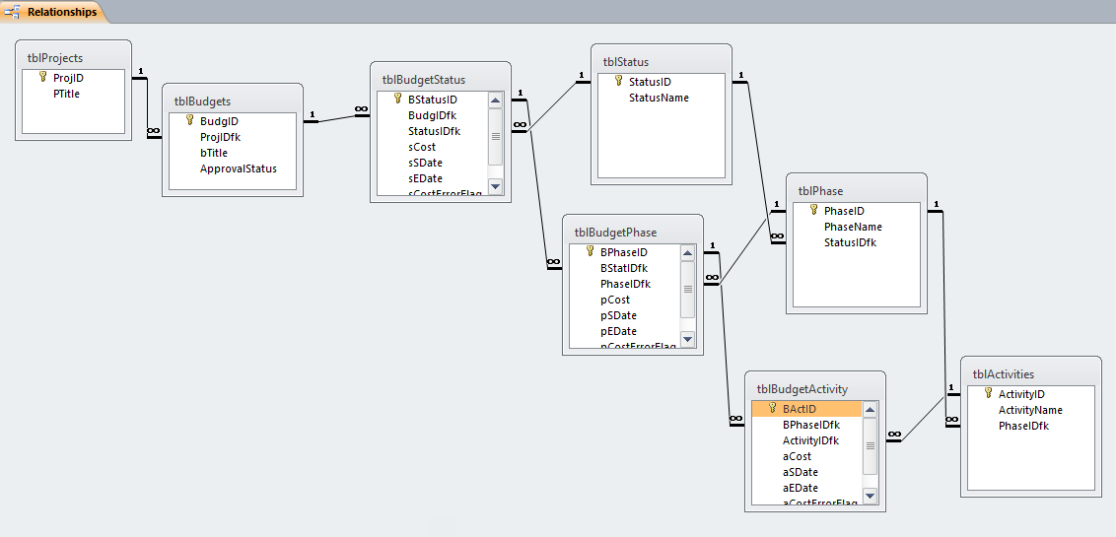Select the PTitle field in tblProjects
The height and width of the screenshot is (537, 1116).
(66, 94)
